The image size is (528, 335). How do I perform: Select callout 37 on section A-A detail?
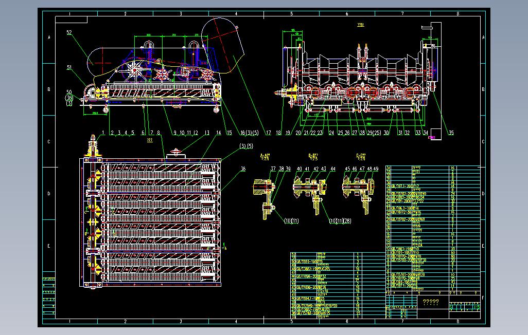273,169
